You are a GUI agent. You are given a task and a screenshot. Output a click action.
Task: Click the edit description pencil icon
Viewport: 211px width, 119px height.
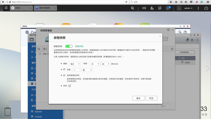70,86
